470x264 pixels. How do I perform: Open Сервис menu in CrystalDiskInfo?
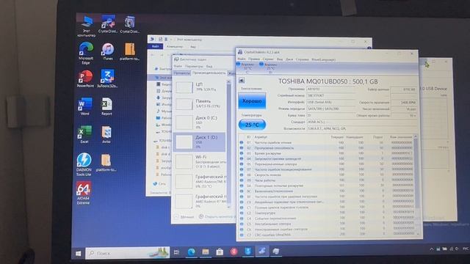(x=267, y=59)
